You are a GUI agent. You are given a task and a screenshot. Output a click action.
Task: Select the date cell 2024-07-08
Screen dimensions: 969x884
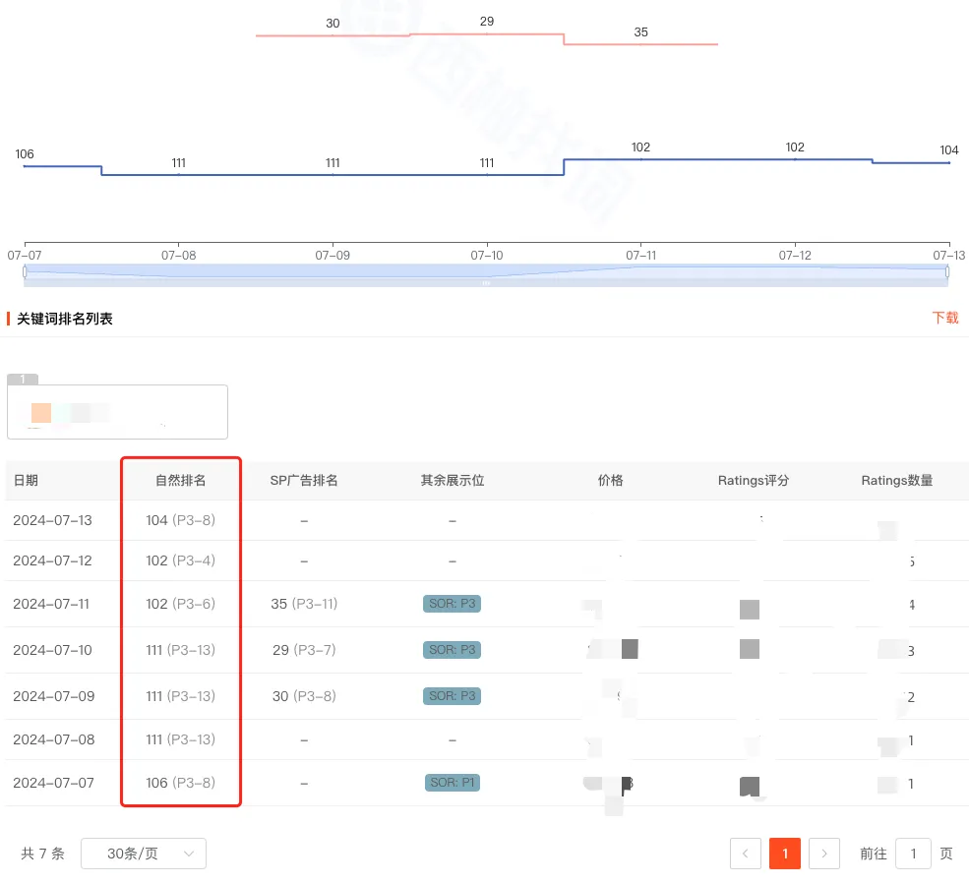(54, 739)
